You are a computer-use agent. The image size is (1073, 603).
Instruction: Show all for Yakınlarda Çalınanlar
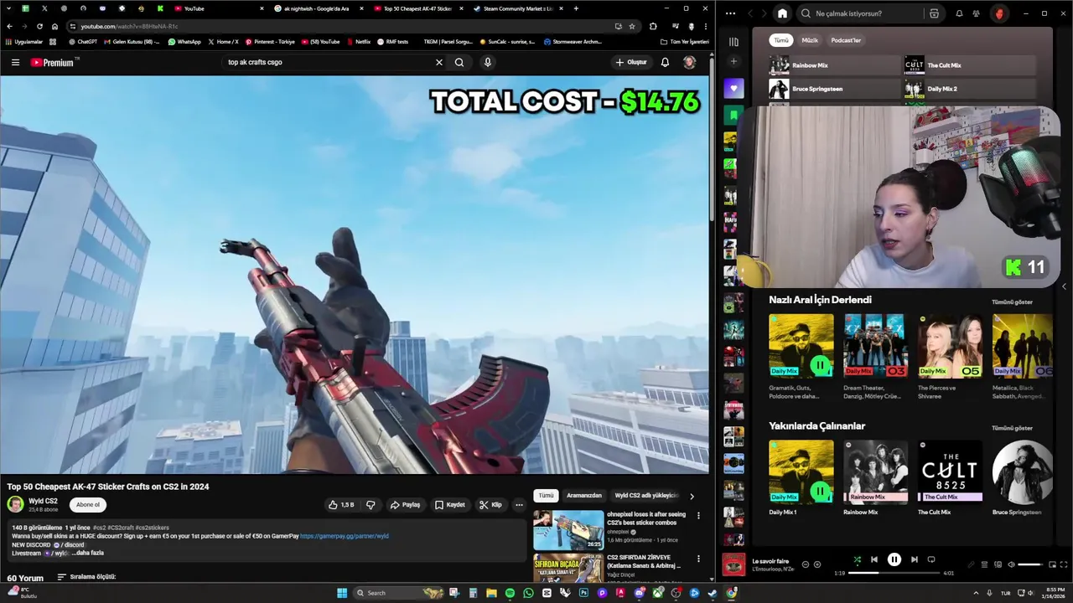coord(1012,428)
